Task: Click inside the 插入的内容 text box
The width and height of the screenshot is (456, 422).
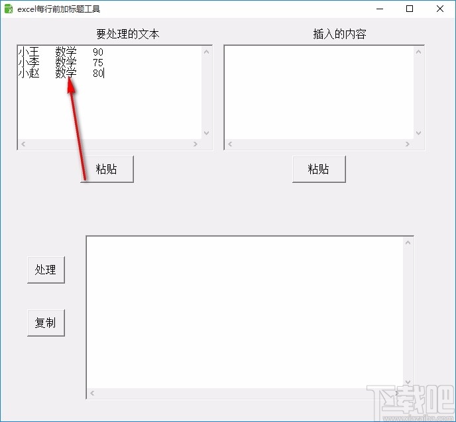Action: [319, 93]
